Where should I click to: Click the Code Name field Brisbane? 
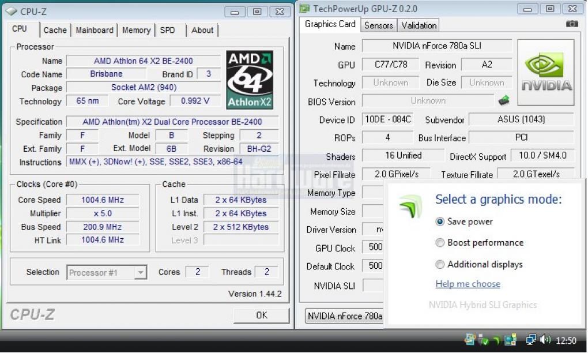click(106, 74)
